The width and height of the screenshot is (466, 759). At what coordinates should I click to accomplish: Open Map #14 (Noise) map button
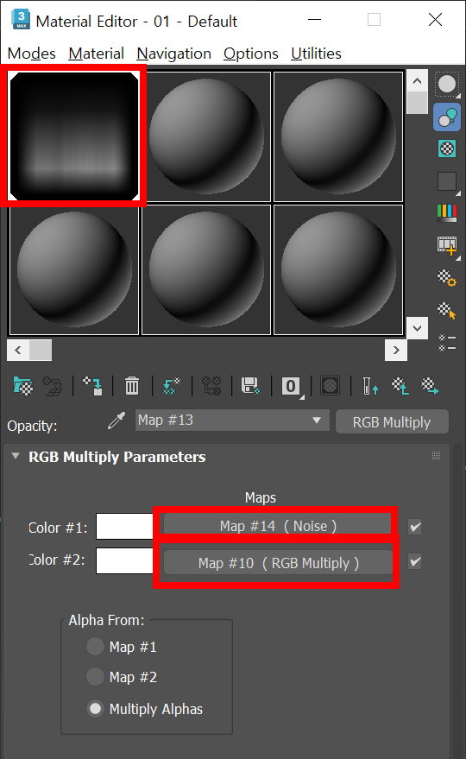(278, 526)
